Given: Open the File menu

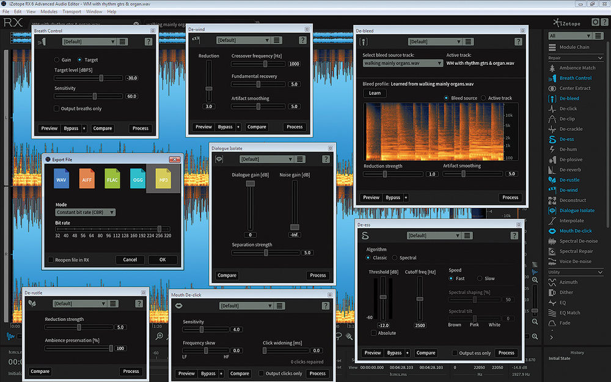Looking at the screenshot, I should 6,12.
